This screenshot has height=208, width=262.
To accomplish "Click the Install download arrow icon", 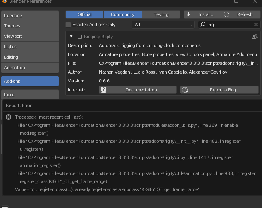I will (188, 14).
